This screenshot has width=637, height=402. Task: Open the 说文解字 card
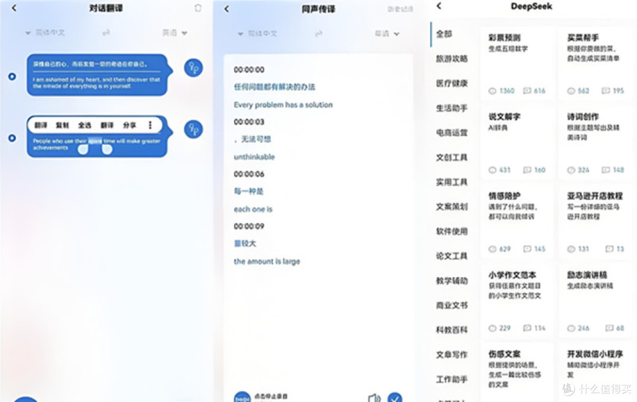pyautogui.click(x=517, y=143)
